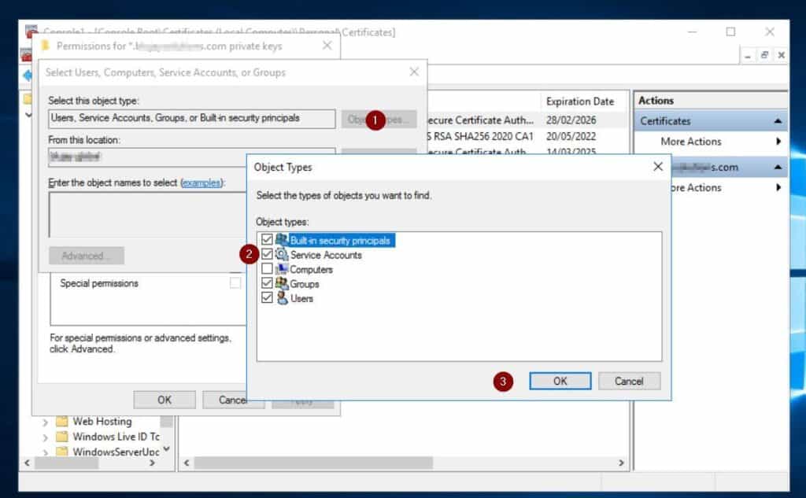Close the inner MMC child window
This screenshot has width=806, height=498.
781,55
